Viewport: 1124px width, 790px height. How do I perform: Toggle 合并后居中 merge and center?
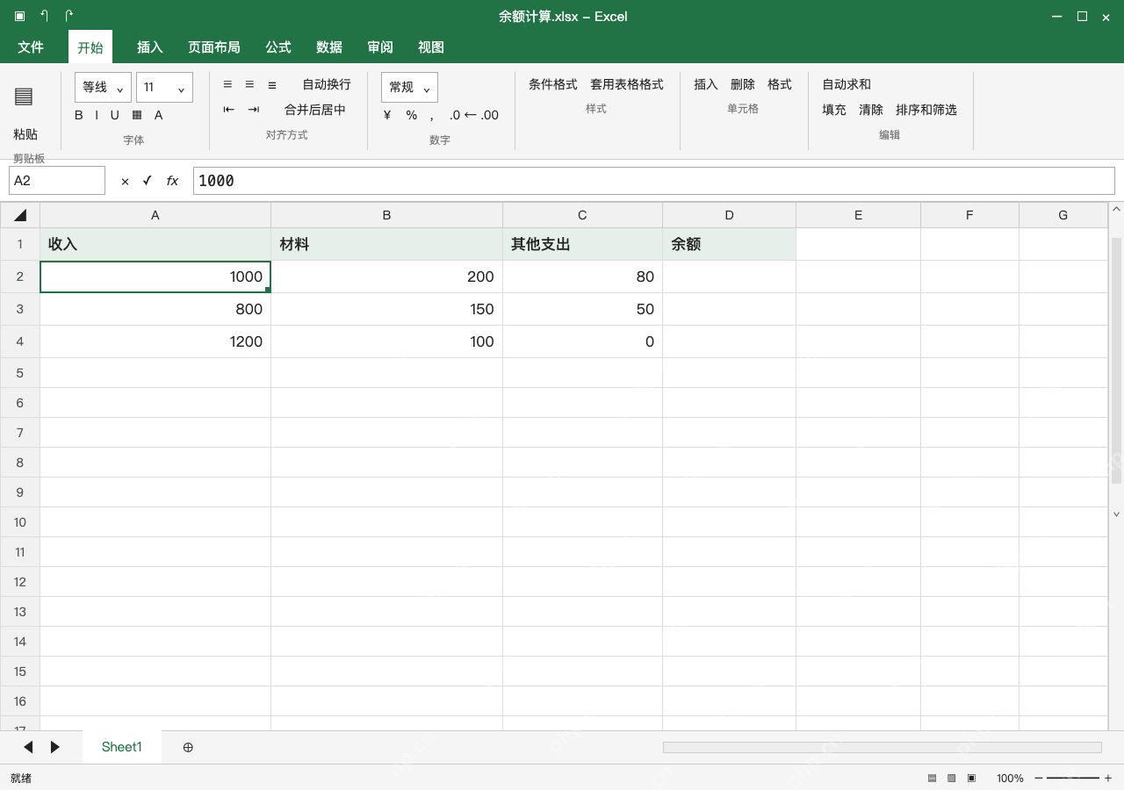tap(315, 110)
